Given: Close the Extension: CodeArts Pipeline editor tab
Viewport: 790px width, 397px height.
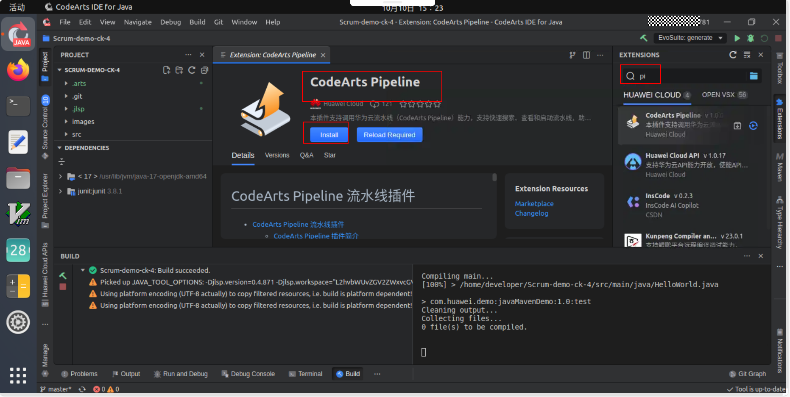Looking at the screenshot, I should (323, 55).
